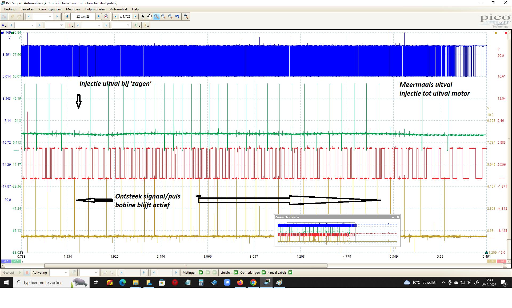Toggle Kanaal Labels display

click(290, 273)
